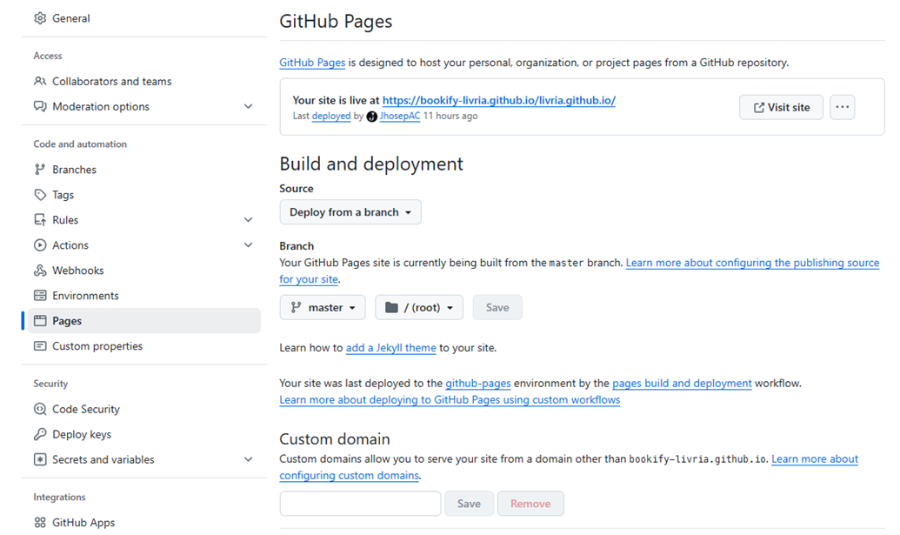Click the Tags tag icon
This screenshot has height=535, width=900.
coord(40,195)
